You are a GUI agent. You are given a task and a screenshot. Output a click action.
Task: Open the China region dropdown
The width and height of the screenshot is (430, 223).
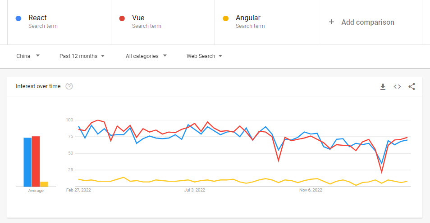[x=28, y=56]
